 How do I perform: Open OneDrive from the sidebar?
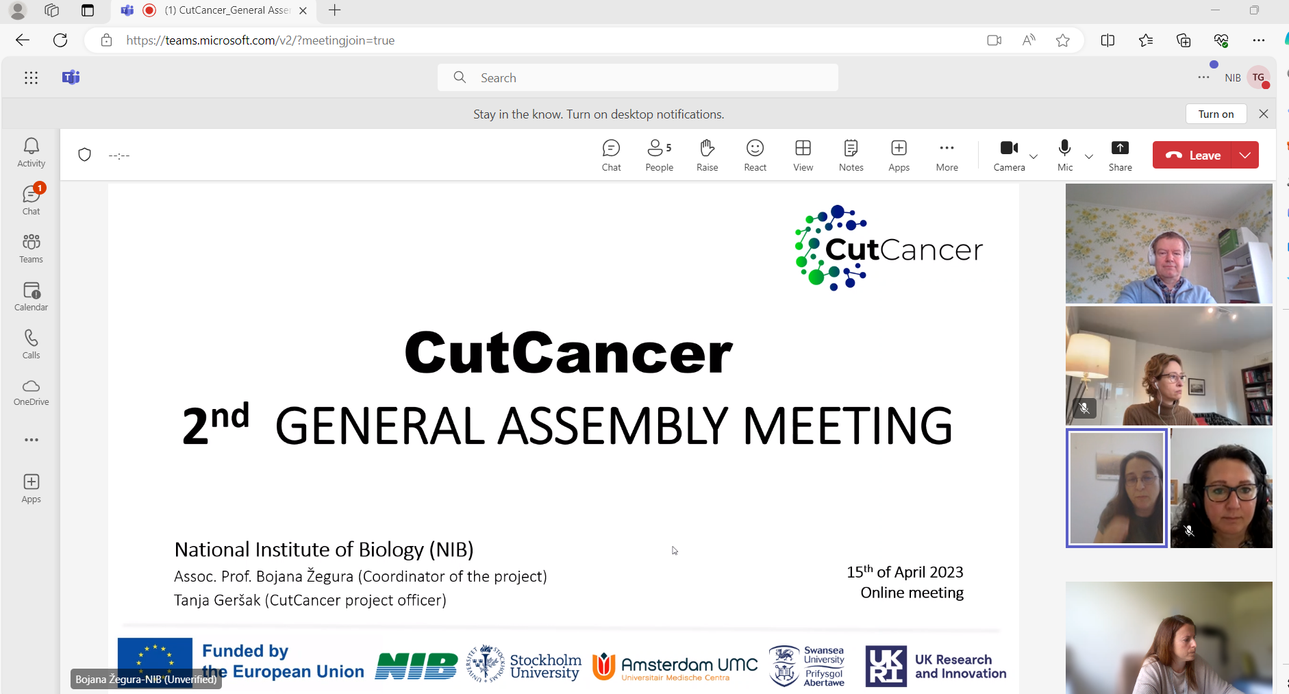click(32, 392)
